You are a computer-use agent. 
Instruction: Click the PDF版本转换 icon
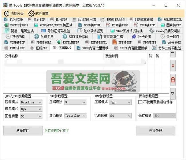pos(131,19)
